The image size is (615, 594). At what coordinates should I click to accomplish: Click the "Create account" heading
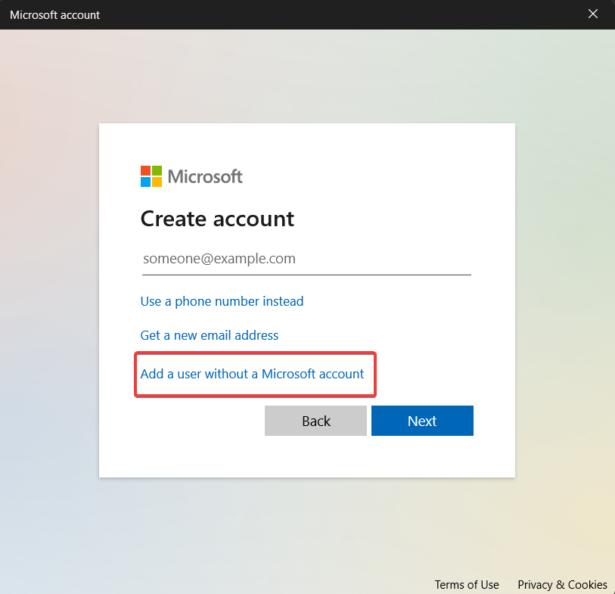(x=216, y=219)
